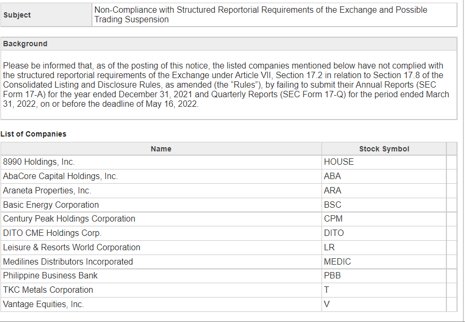Select Philippine Business Bank row
The image size is (465, 322).
pos(229,276)
